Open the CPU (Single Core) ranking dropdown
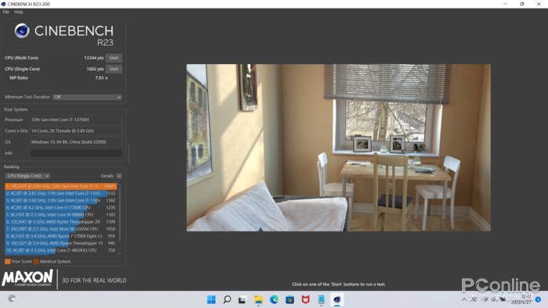548x308 pixels. coord(27,176)
